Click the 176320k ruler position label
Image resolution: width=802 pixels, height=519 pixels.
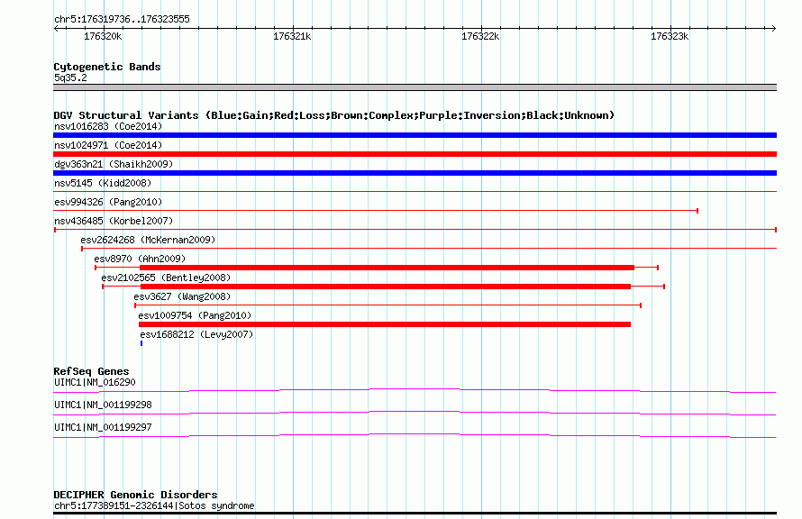(103, 36)
